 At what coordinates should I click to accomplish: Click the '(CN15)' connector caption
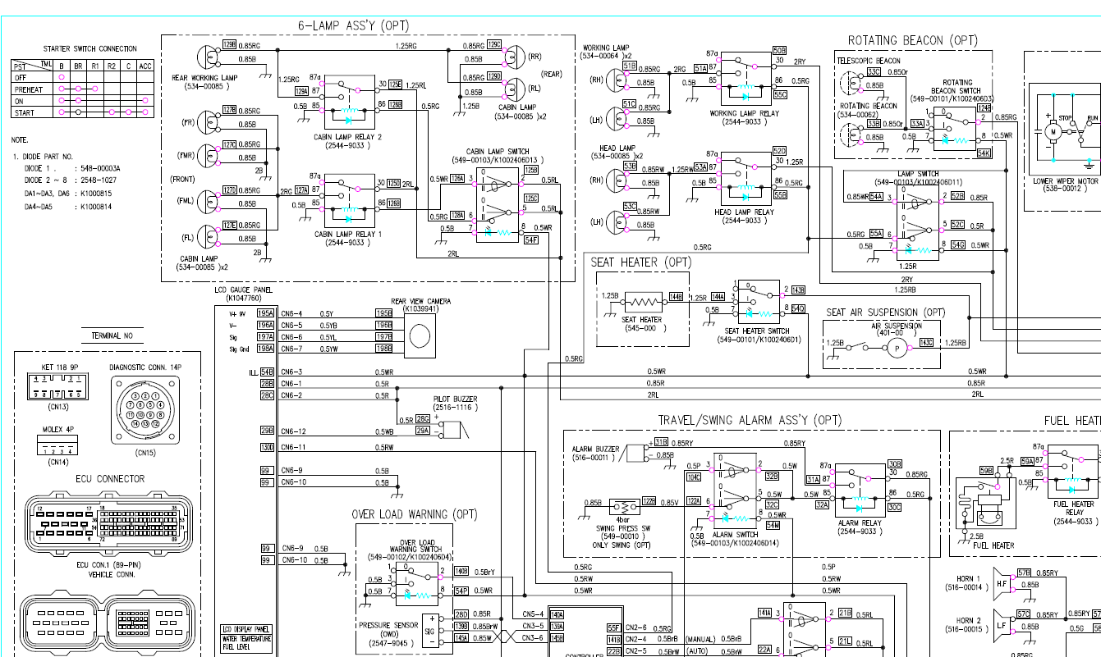point(145,452)
